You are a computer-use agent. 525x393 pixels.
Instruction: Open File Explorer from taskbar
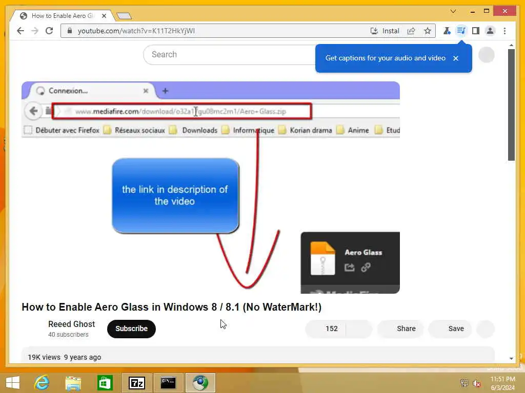tap(73, 383)
